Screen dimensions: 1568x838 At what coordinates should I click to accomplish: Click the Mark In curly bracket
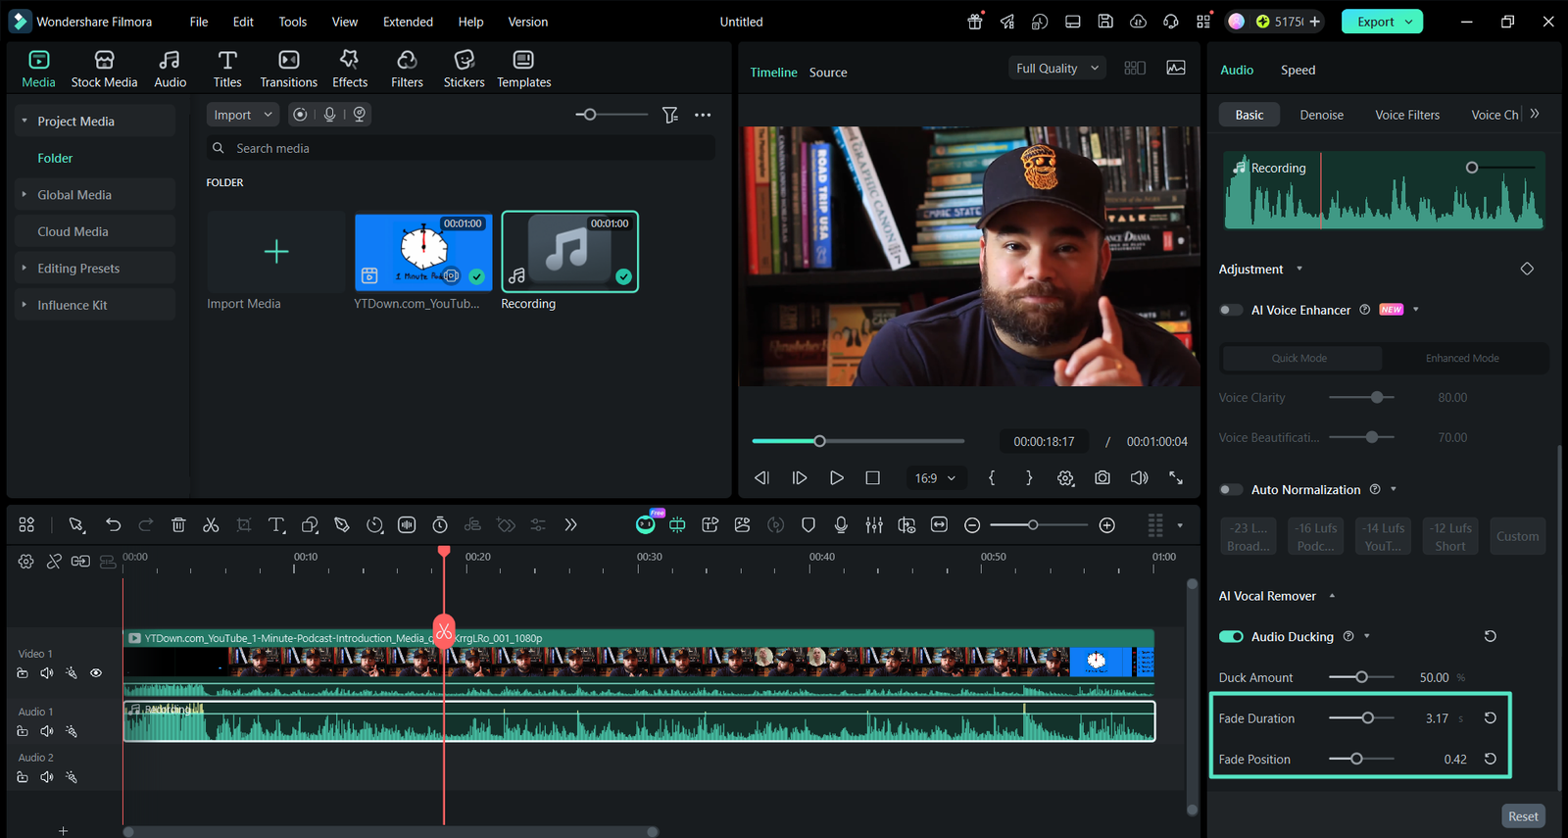tap(992, 478)
